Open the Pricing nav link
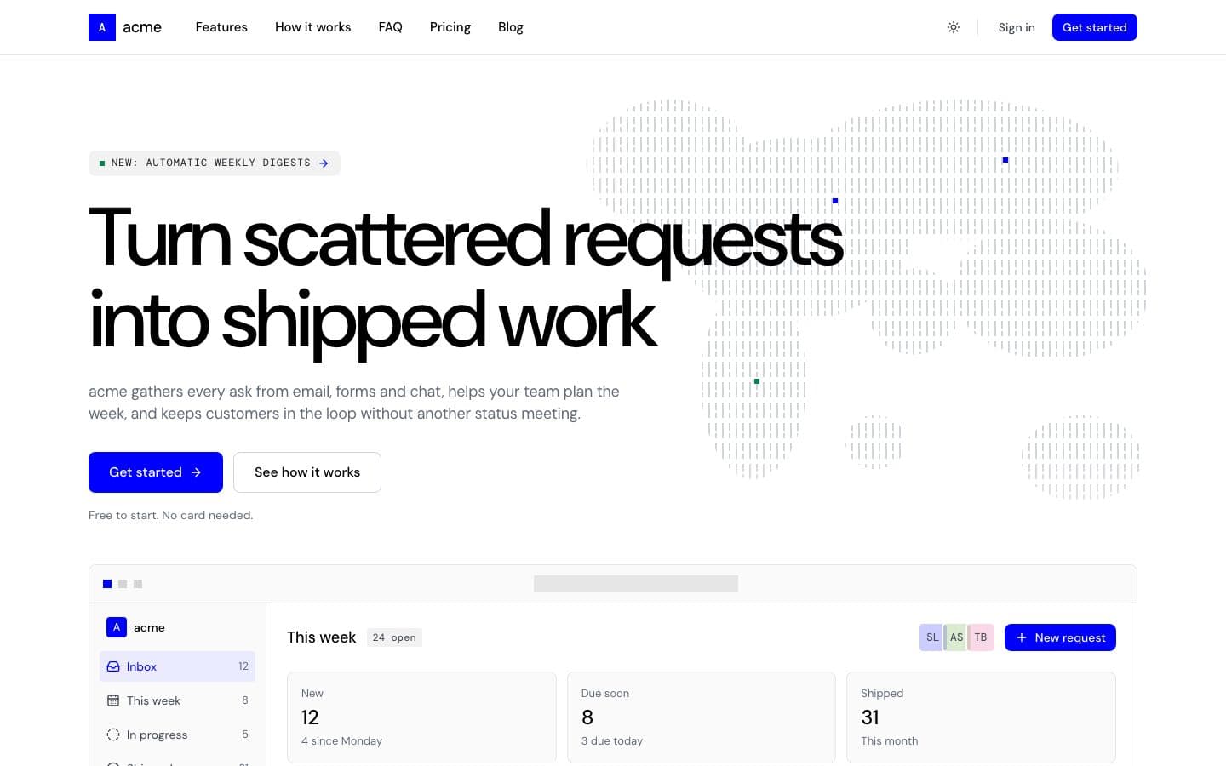1226x766 pixels. click(x=450, y=27)
